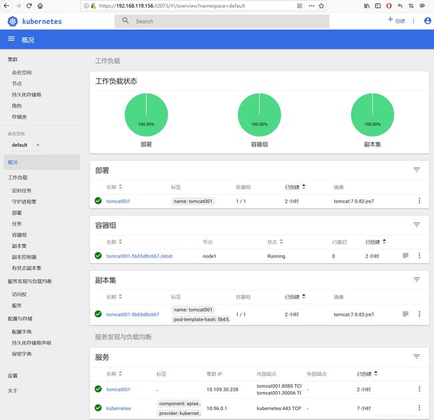This screenshot has width=434, height=420.
Task: Click the crop screenshot extension icon
Action: [411, 6]
